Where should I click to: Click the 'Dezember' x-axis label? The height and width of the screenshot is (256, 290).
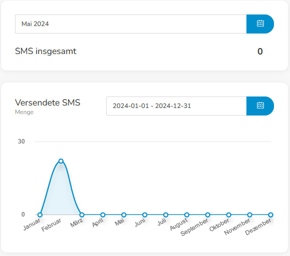click(258, 227)
